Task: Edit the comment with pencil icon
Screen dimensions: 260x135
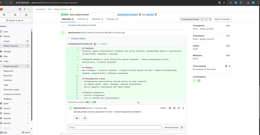Action: (x=179, y=108)
